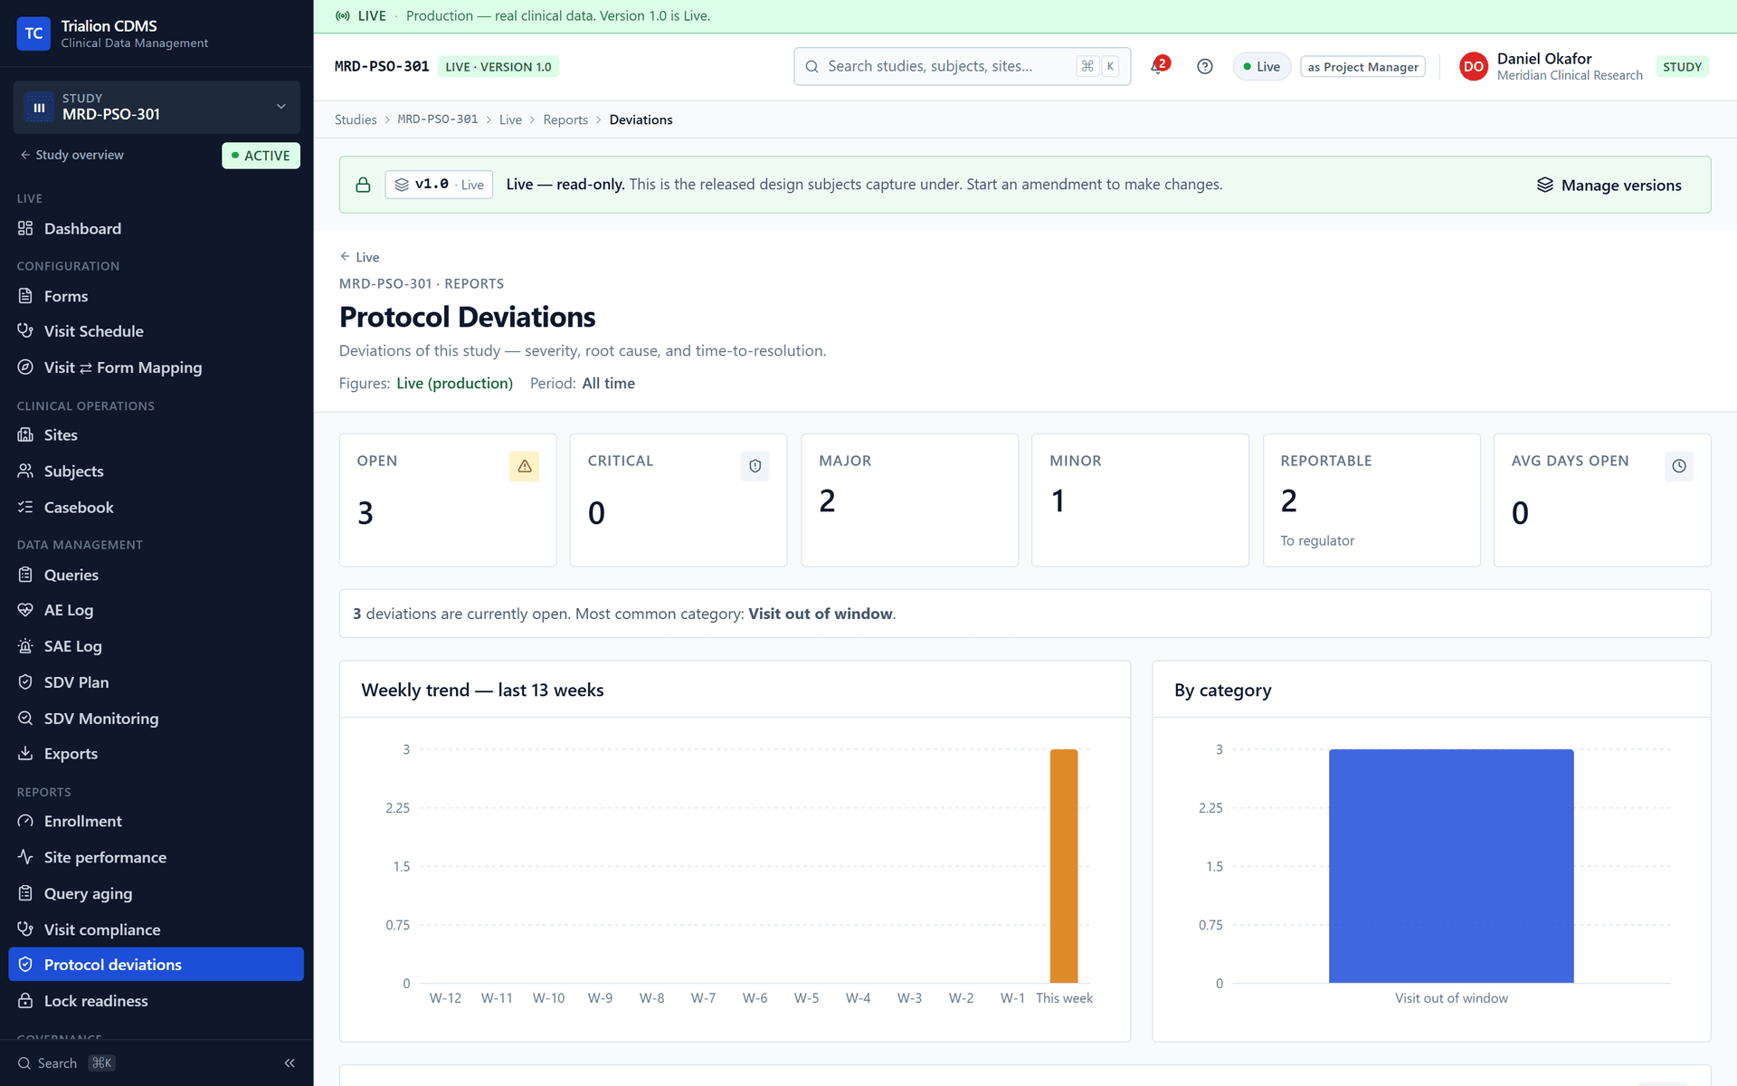Open Site performance report
The height and width of the screenshot is (1086, 1737).
click(x=156, y=857)
